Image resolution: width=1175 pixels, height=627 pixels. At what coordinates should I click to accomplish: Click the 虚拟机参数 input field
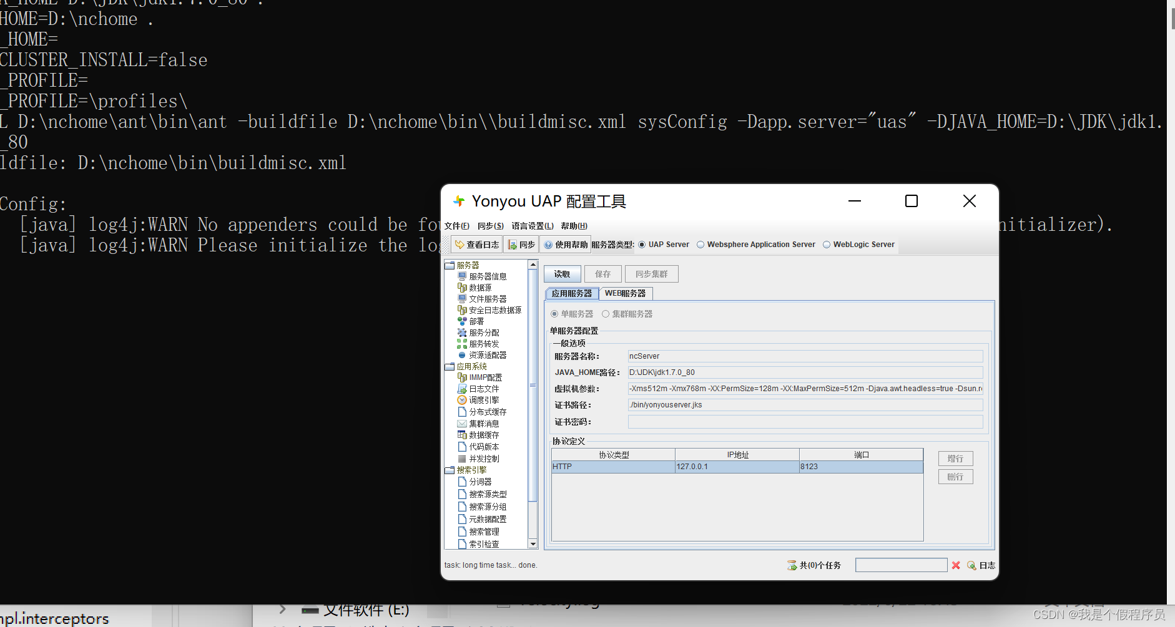pyautogui.click(x=805, y=389)
